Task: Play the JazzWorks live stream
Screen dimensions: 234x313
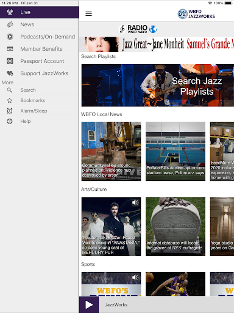Action: point(89,304)
